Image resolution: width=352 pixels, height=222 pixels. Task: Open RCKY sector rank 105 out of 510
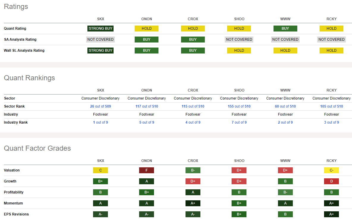pyautogui.click(x=331, y=106)
